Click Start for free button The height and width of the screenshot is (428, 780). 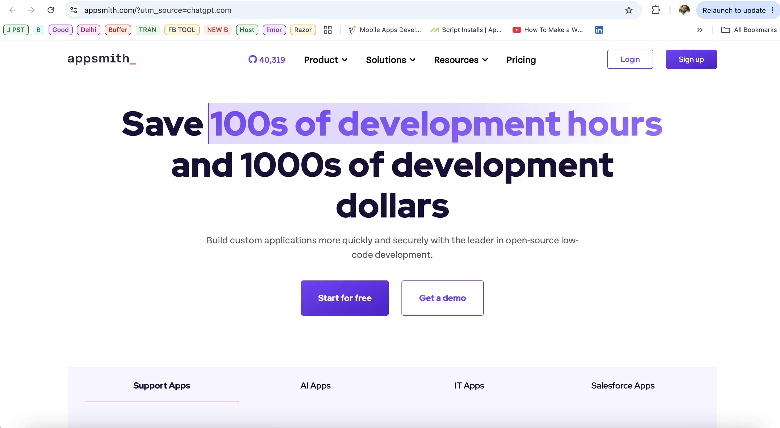coord(345,298)
